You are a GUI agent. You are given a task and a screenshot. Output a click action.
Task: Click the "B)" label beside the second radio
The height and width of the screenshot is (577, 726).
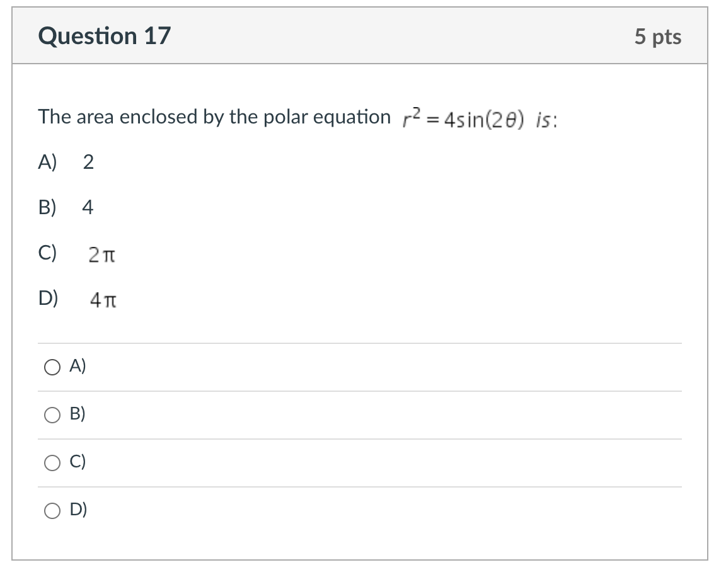click(x=78, y=414)
